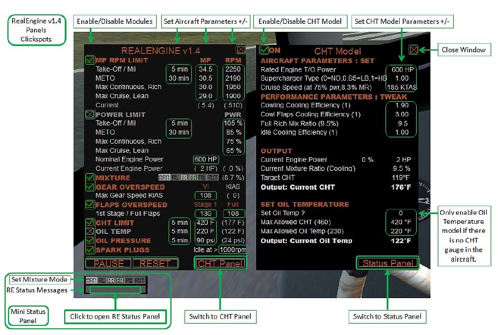
Task: Choose AUT mode on the mini status panel
Action: (x=140, y=280)
